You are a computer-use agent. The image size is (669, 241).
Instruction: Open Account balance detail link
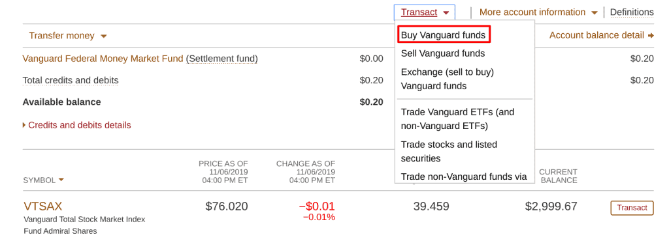tap(596, 36)
